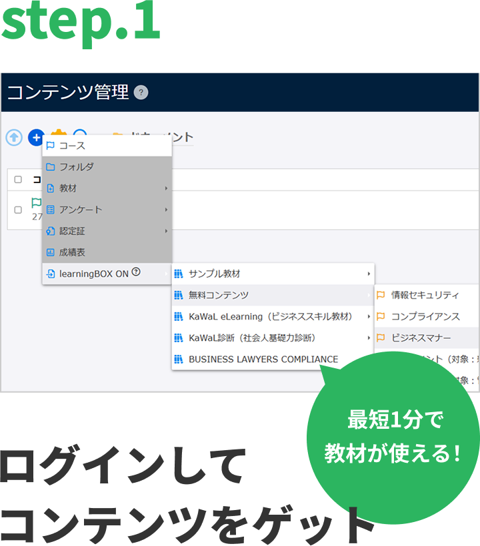Screen dimensions: 480x546
Task: Choose コンプライアンス course item
Action: click(425, 316)
